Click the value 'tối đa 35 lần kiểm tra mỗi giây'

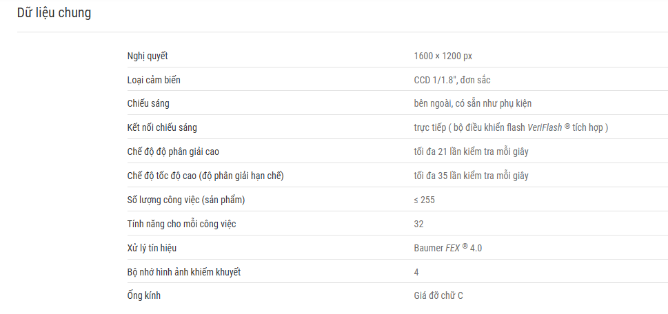[471, 176]
